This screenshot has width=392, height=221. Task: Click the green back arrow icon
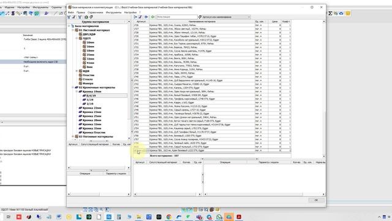click(x=153, y=17)
